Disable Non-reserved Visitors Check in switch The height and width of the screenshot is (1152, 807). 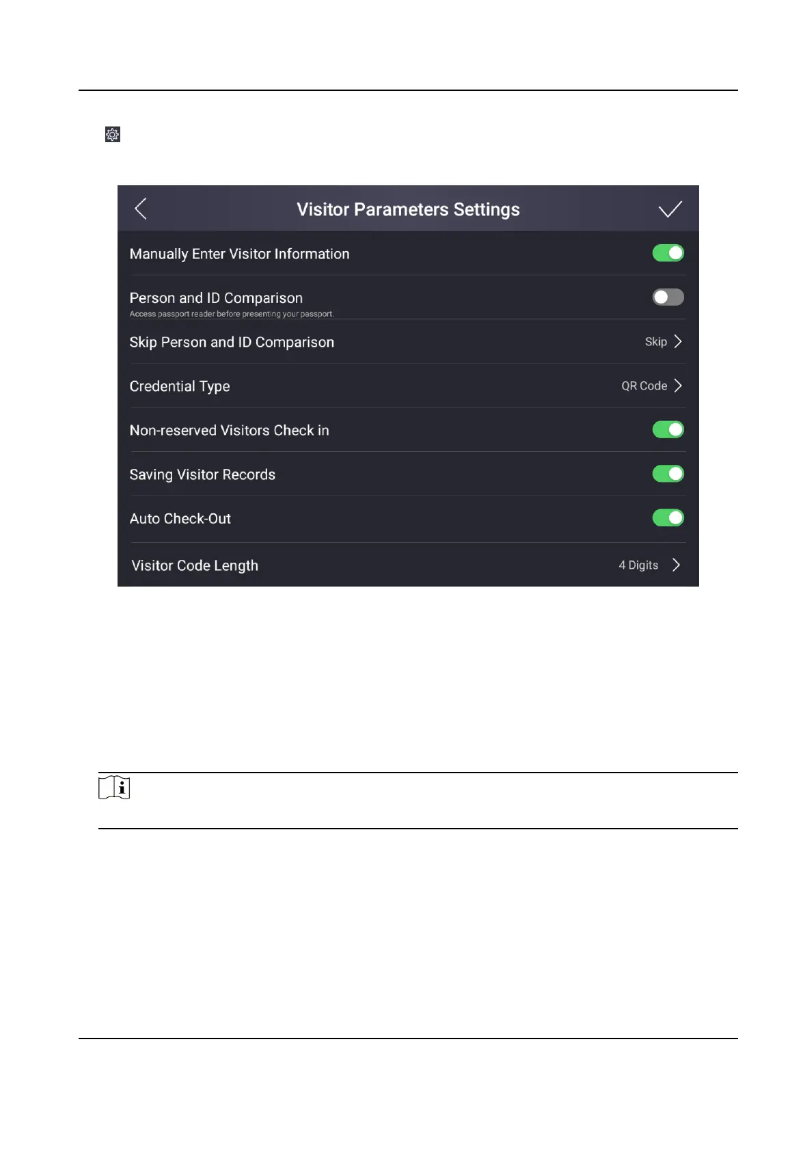[x=668, y=429]
